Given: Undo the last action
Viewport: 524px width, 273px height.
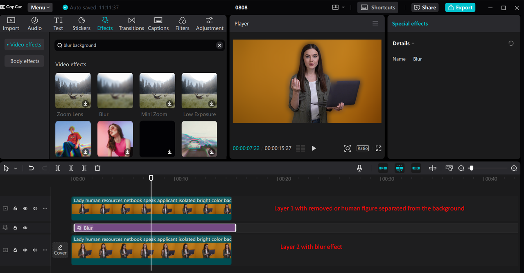Looking at the screenshot, I should [x=31, y=168].
